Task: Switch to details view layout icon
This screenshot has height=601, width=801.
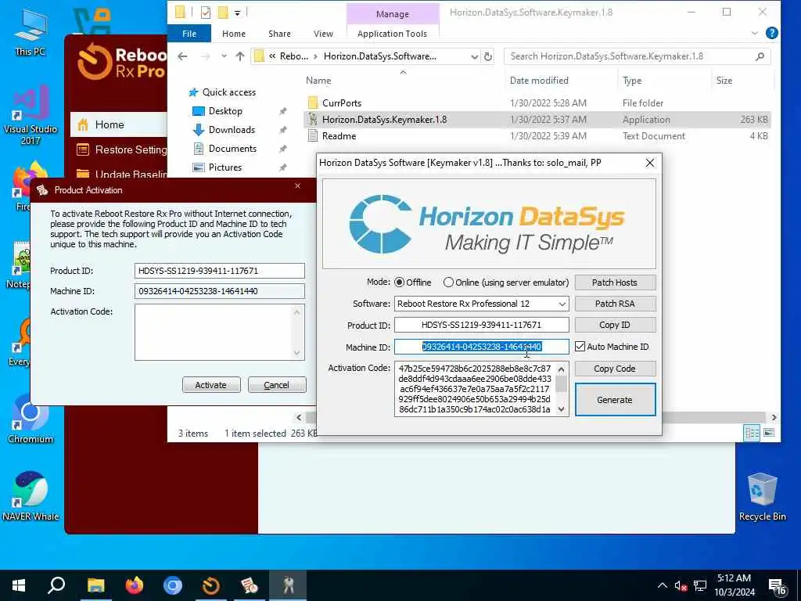Action: coord(753,433)
